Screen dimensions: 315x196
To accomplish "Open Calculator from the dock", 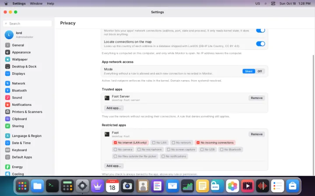I will tap(67, 186).
